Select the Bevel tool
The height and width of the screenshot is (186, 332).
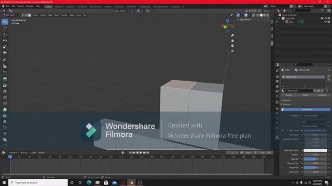tap(5, 91)
